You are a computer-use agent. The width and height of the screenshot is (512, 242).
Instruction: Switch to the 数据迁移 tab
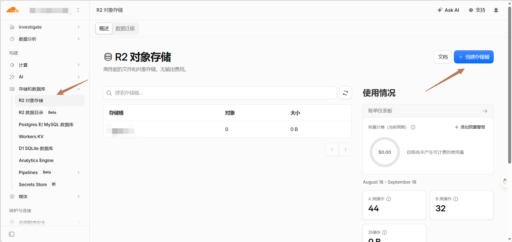125,29
